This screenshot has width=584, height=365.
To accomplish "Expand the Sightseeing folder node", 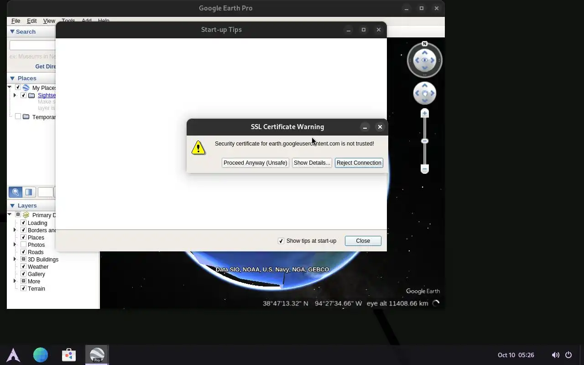I will [15, 95].
